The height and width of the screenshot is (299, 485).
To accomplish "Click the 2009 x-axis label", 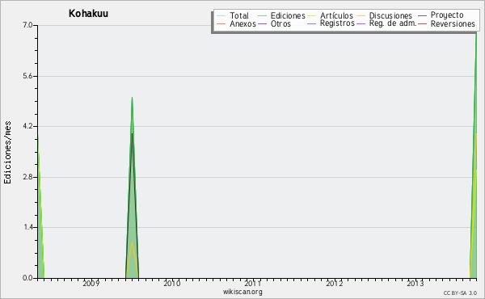I will pyautogui.click(x=91, y=284).
